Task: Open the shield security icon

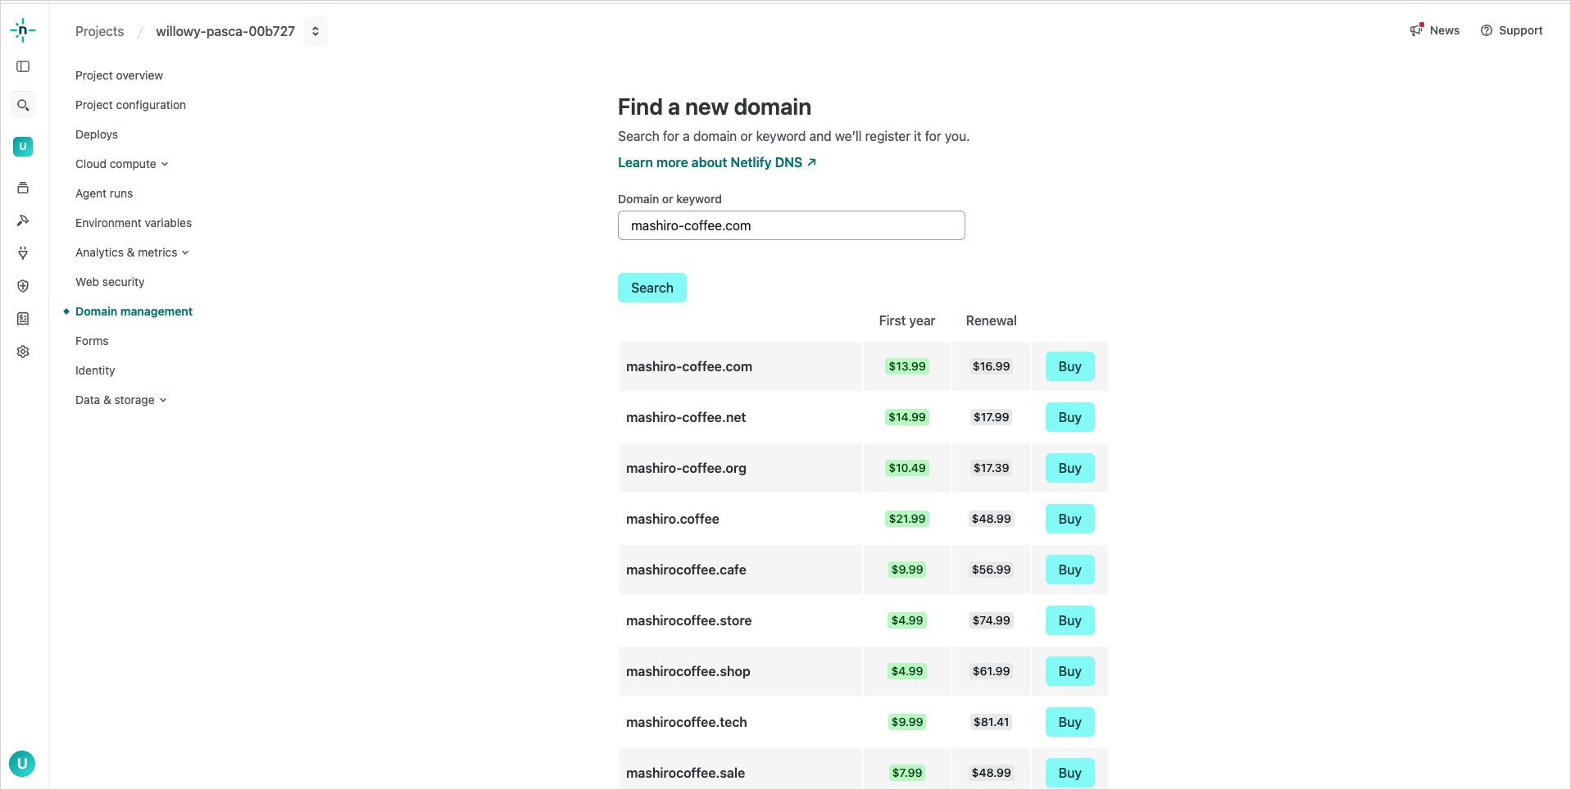Action: tap(23, 286)
